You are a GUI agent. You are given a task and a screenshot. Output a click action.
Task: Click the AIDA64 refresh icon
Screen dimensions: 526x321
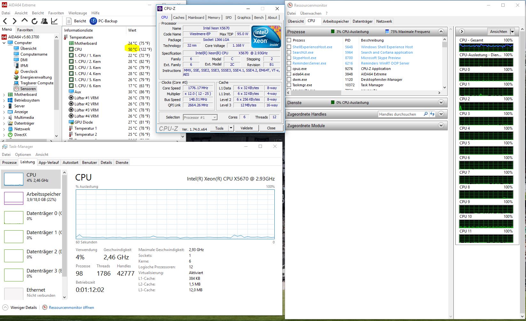click(x=35, y=21)
